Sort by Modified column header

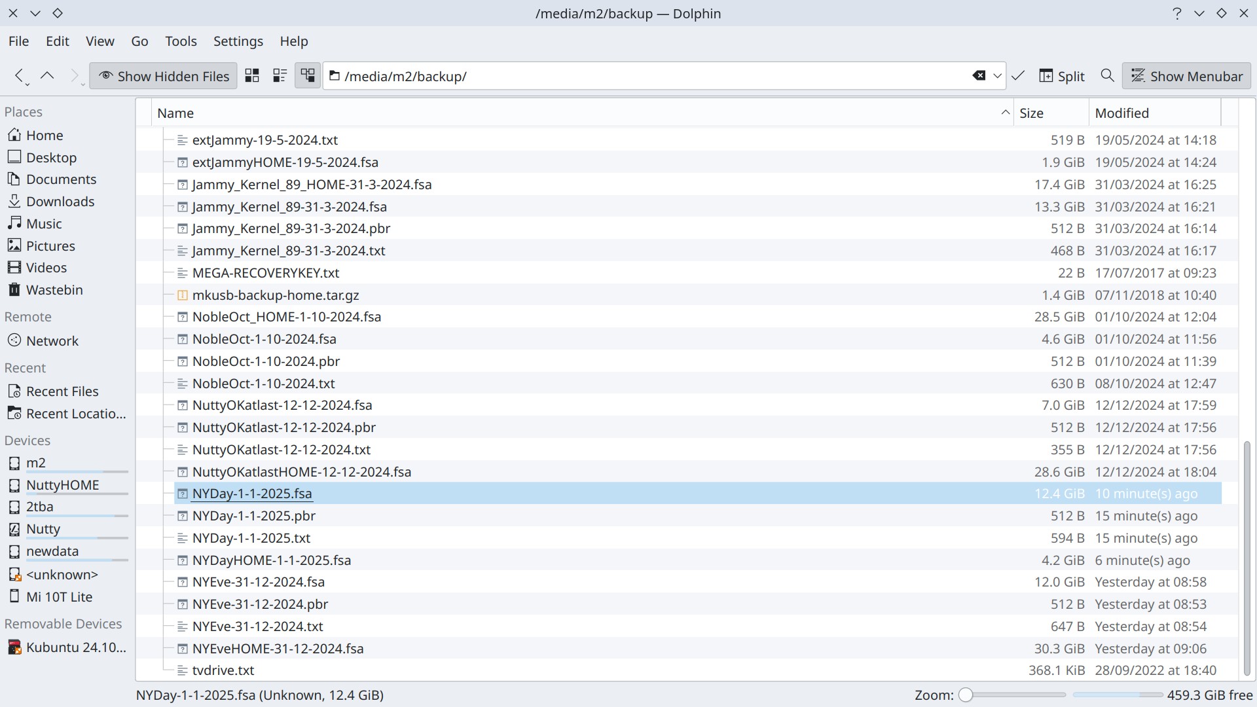[1121, 113]
